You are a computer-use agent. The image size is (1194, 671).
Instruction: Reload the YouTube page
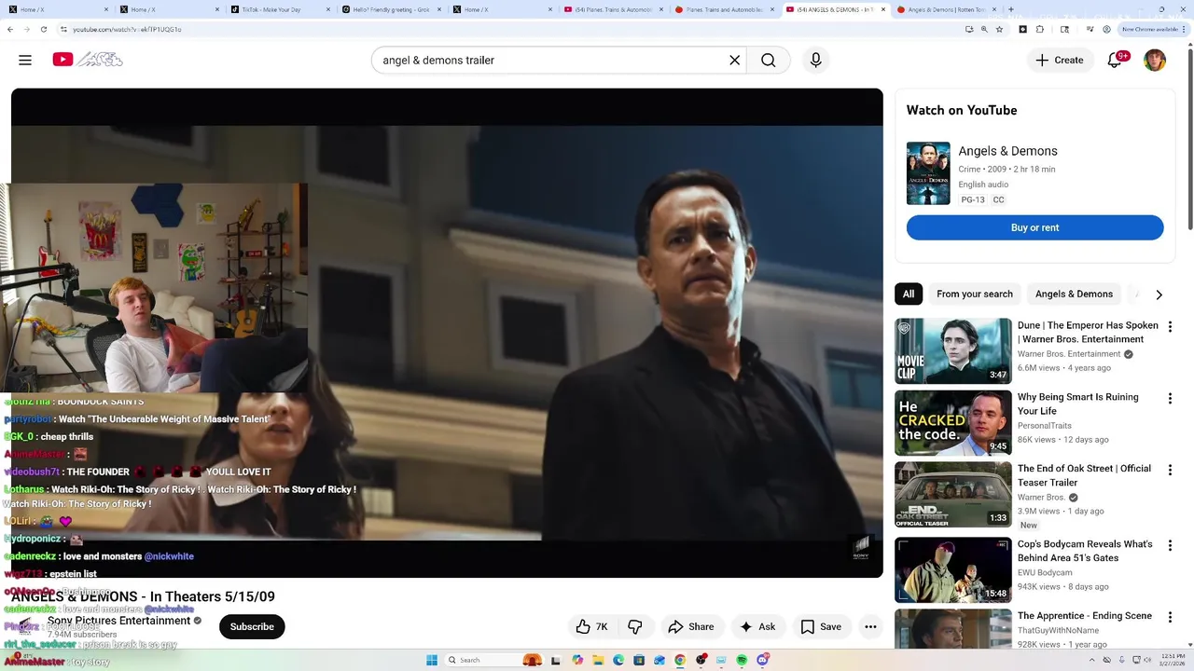pos(43,29)
